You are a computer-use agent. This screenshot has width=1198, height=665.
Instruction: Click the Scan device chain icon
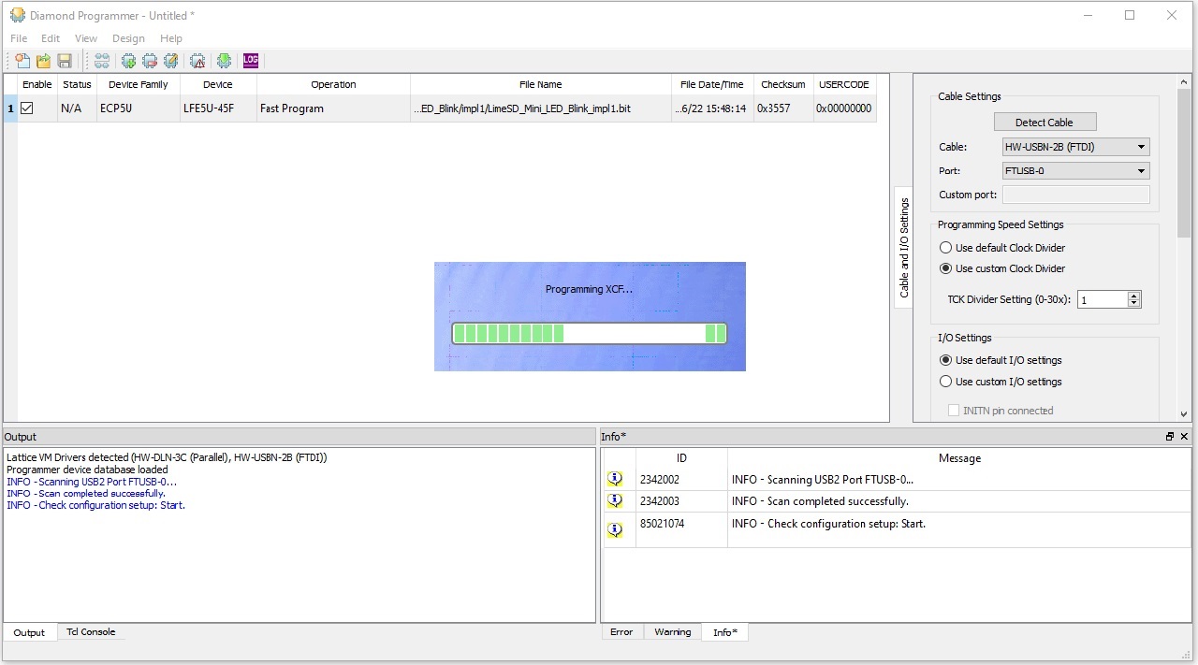tap(101, 61)
